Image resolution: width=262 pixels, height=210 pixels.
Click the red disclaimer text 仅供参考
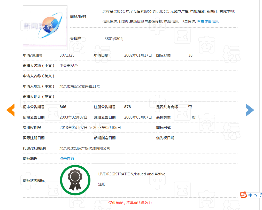(130, 203)
